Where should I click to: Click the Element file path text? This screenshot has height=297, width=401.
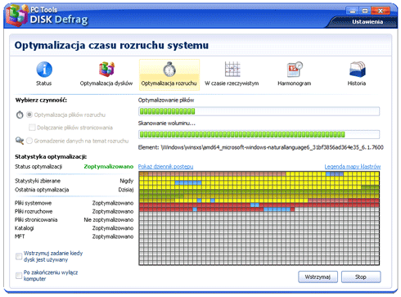coord(260,147)
